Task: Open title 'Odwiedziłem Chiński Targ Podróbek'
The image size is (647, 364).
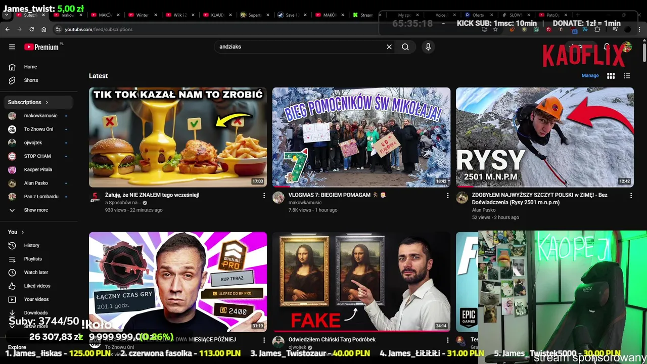Action: 332,340
